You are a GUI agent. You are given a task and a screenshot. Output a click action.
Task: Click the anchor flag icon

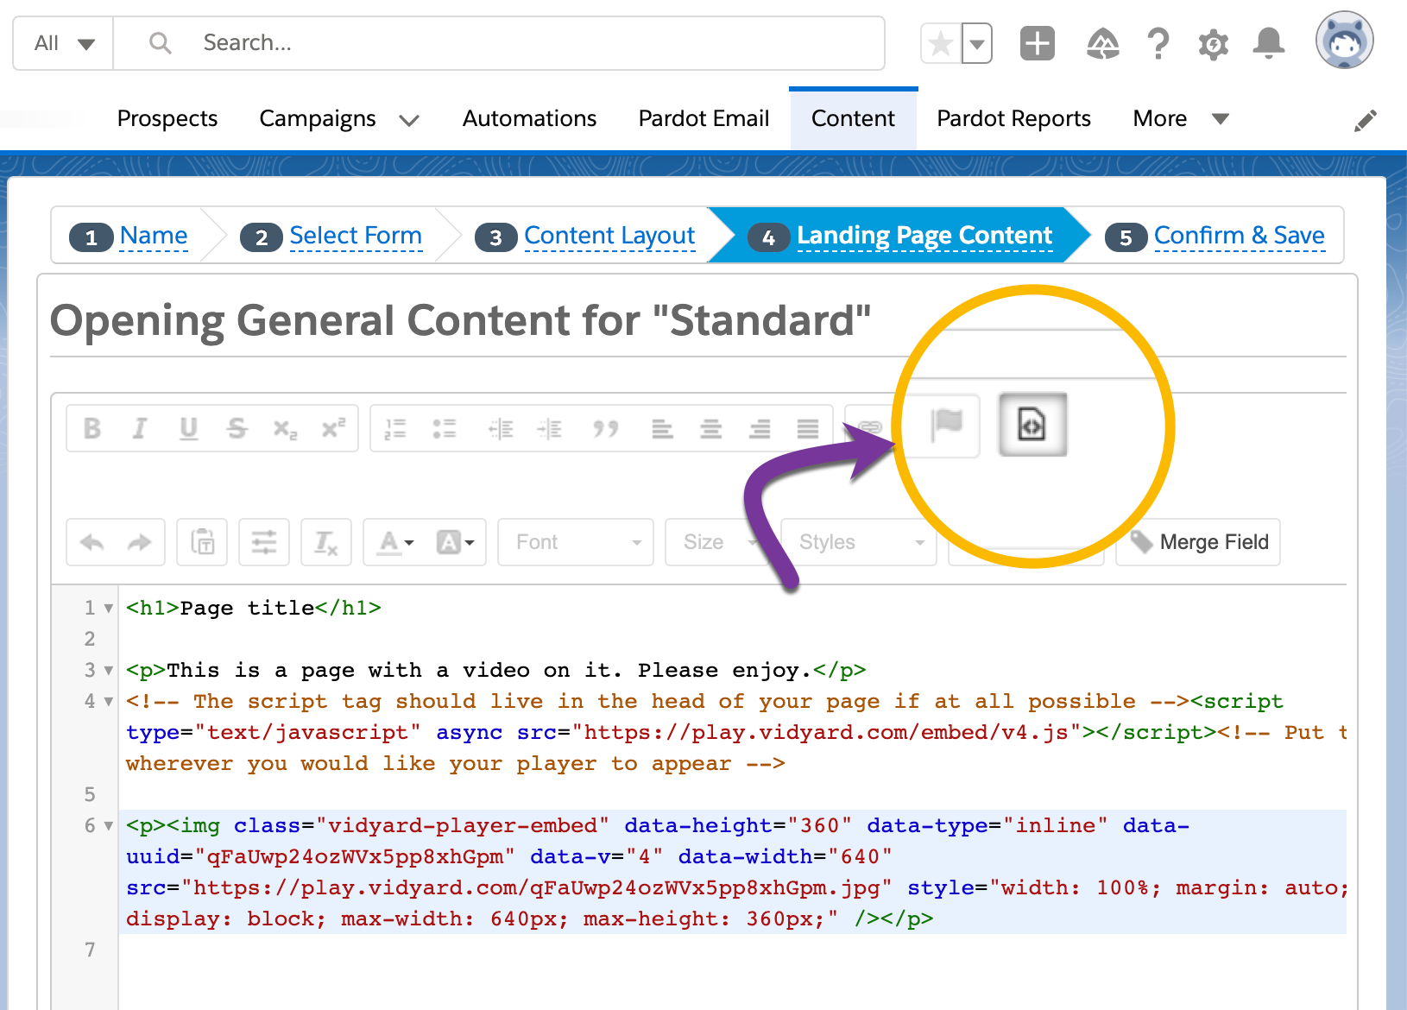[946, 424]
